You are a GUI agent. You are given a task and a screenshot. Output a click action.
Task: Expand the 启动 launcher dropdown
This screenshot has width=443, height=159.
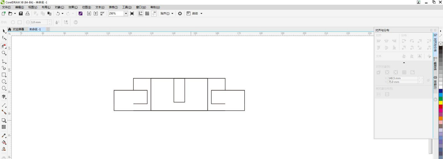tap(201, 14)
